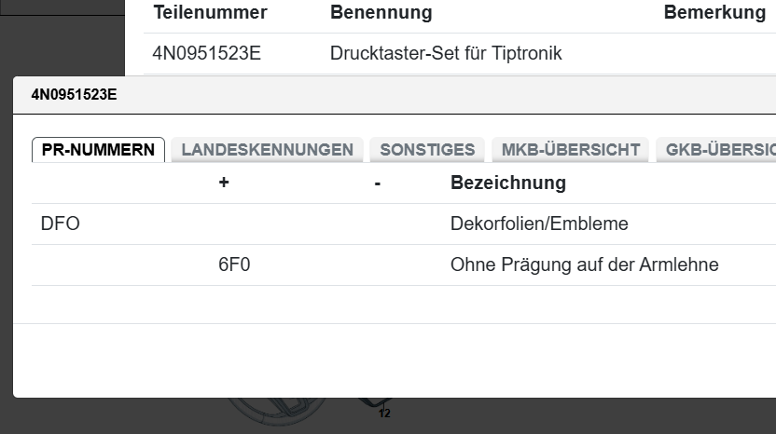Show the MKB-ÜBERSICHT tab
This screenshot has width=776, height=434.
570,150
